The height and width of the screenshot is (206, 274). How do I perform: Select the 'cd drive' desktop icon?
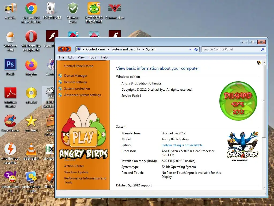point(31,95)
